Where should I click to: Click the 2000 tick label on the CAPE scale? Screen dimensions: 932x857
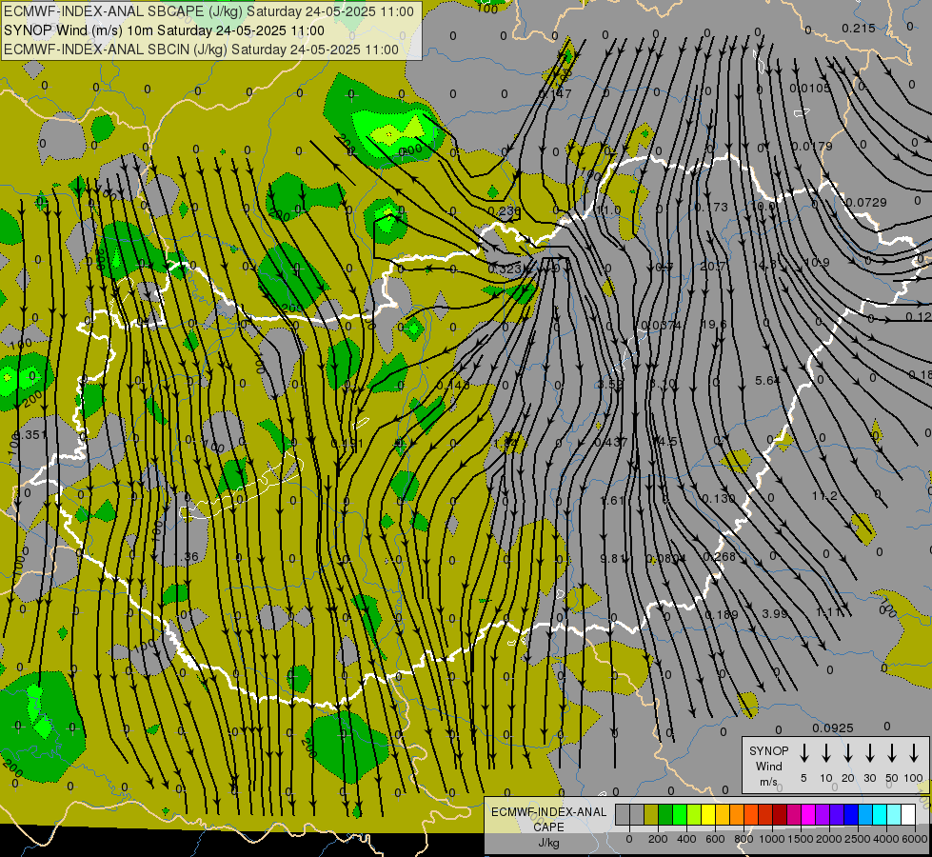(829, 839)
